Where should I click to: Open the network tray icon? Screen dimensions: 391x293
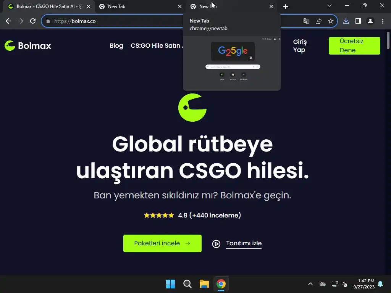click(x=334, y=284)
